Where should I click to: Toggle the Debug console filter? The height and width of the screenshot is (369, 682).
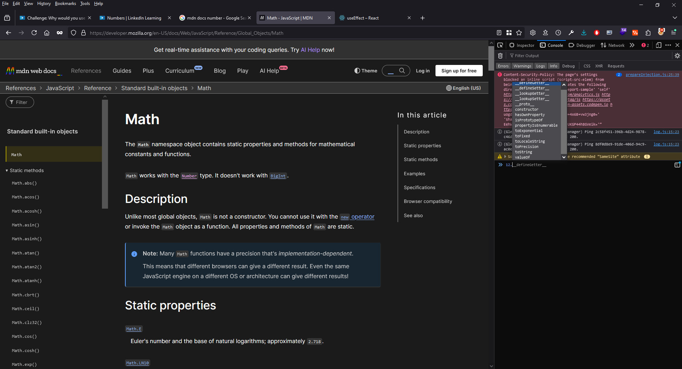568,66
